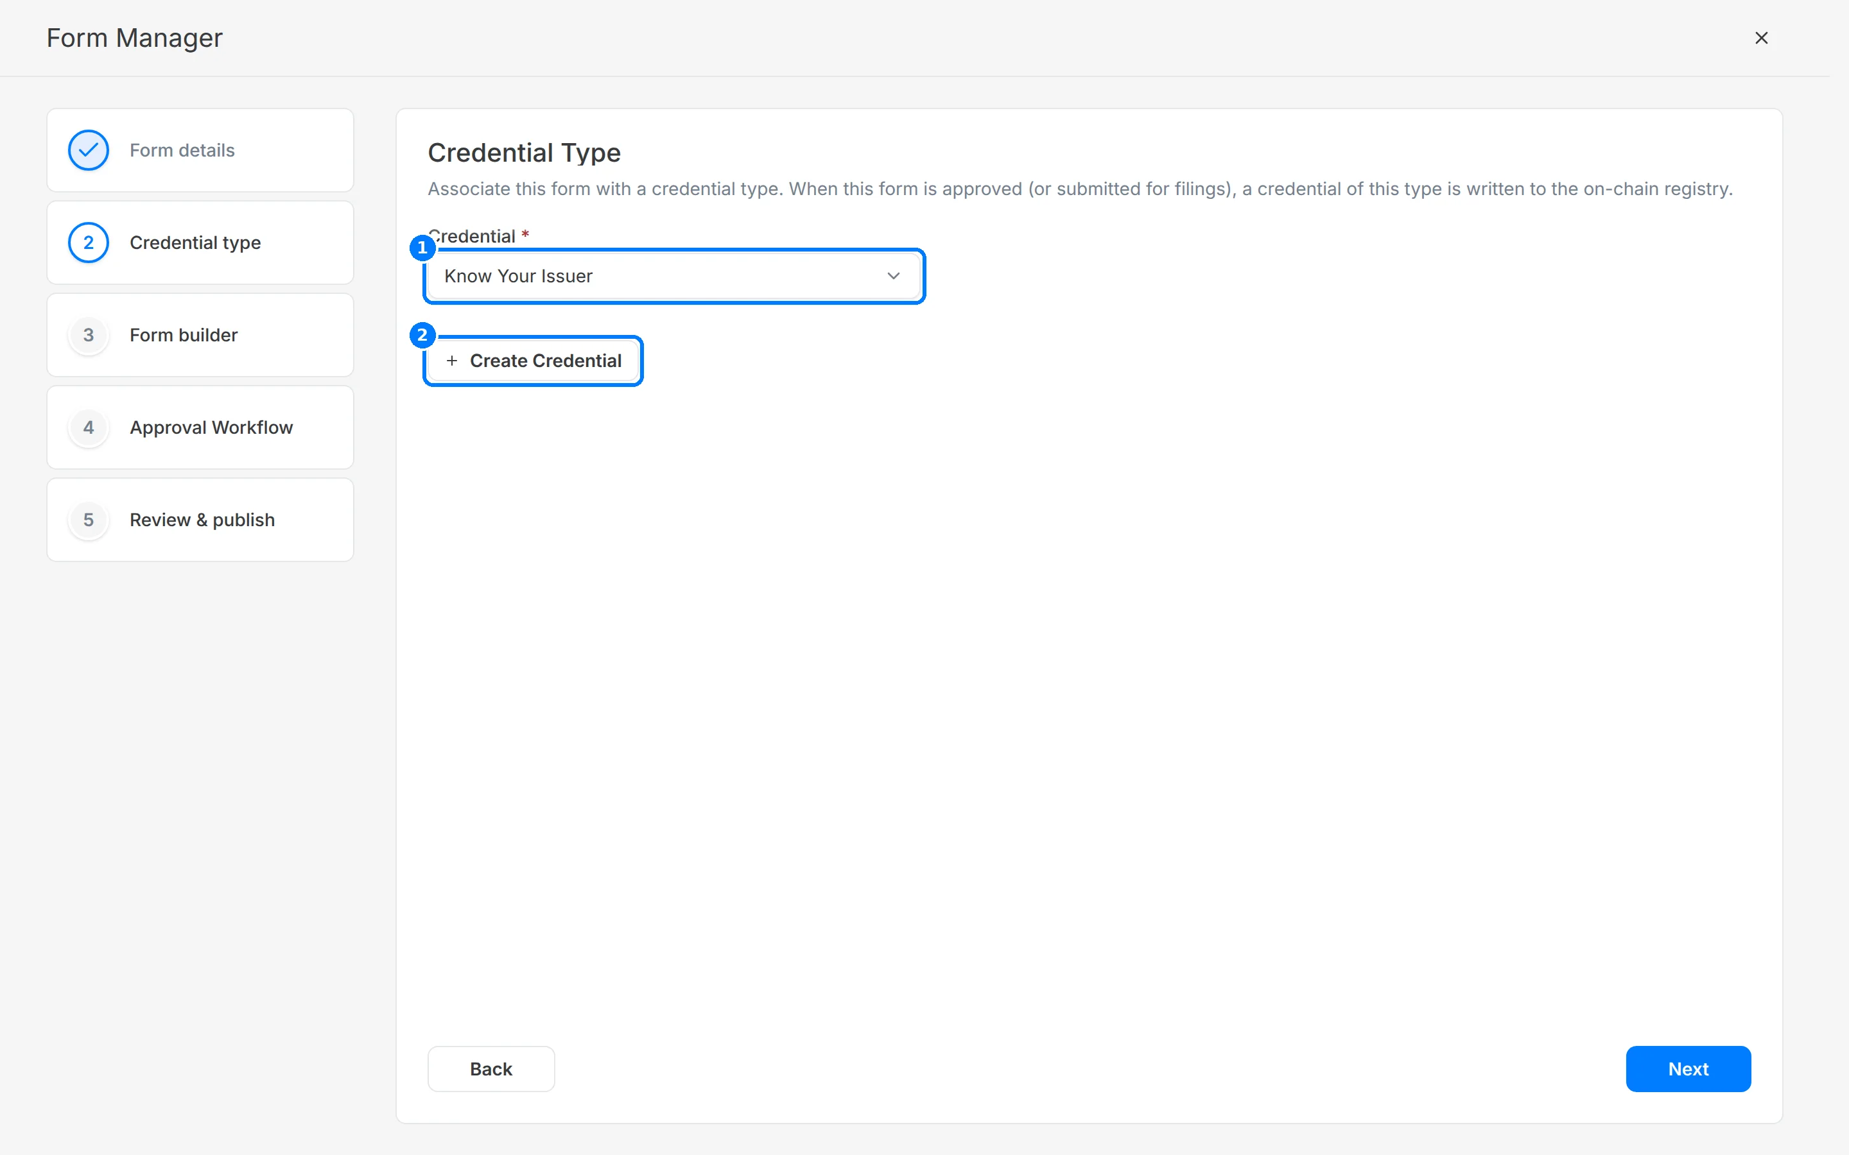Click the number 5 step circle

[89, 520]
